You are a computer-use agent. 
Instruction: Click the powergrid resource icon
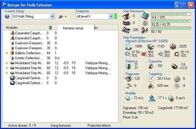coord(145,23)
